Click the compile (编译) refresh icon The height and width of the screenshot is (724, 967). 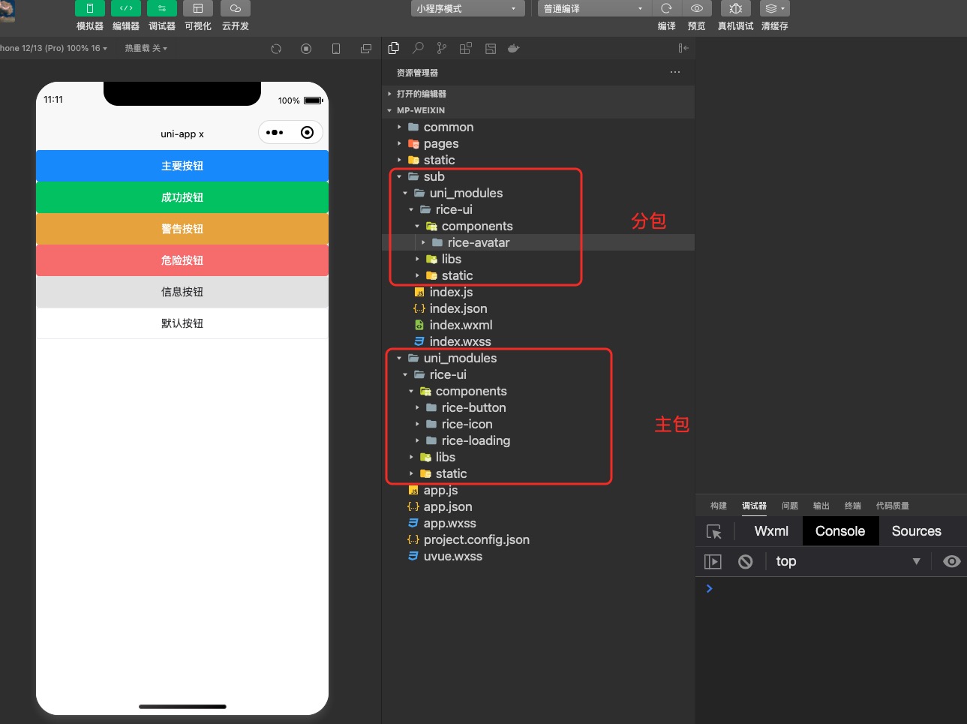click(x=666, y=8)
